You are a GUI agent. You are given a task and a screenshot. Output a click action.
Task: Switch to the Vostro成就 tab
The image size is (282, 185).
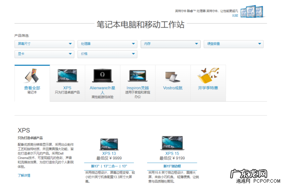[x=173, y=83]
